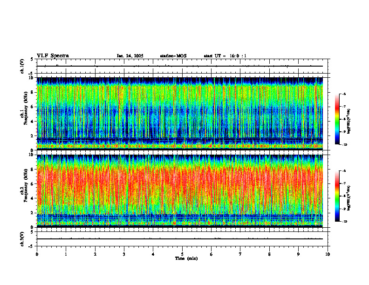This screenshot has width=369, height=285.
Task: Click the ch.2 PSD color scale bar
Action: coord(337,196)
